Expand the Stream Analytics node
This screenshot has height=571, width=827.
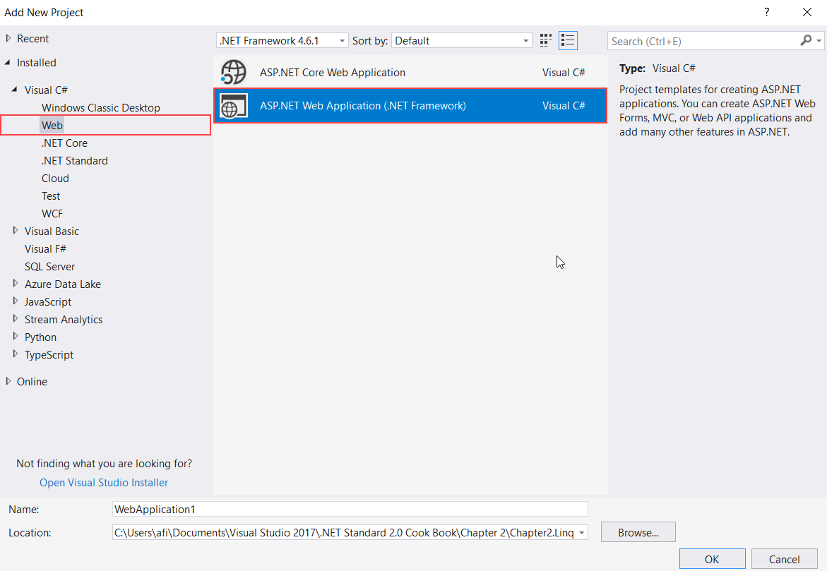click(16, 319)
